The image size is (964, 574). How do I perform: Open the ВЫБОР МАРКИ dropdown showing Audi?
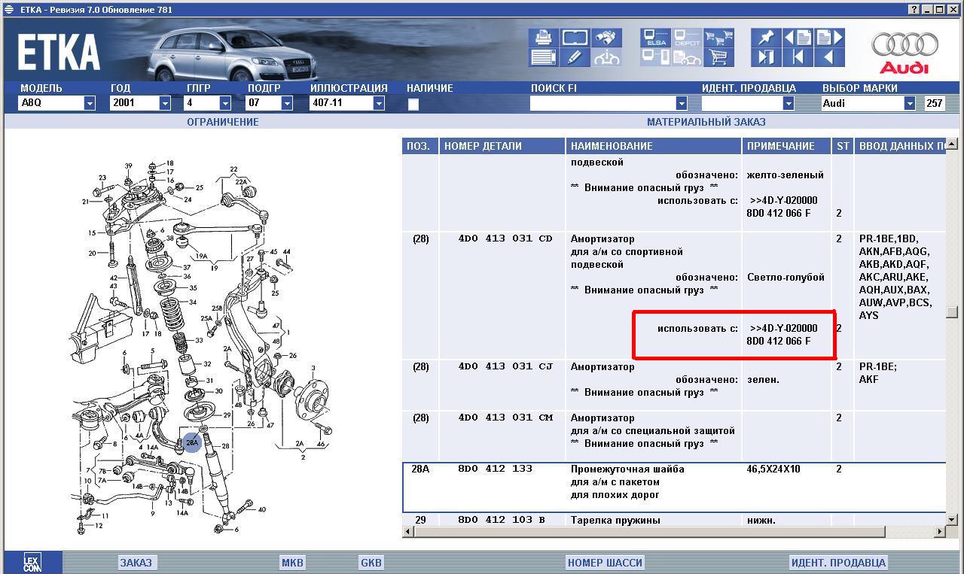tap(909, 104)
